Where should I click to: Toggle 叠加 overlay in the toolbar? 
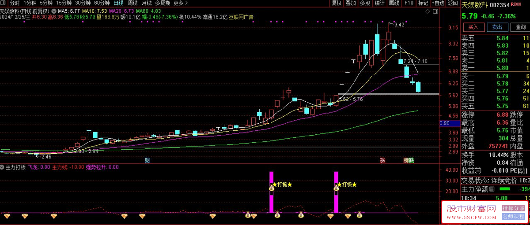351,3
